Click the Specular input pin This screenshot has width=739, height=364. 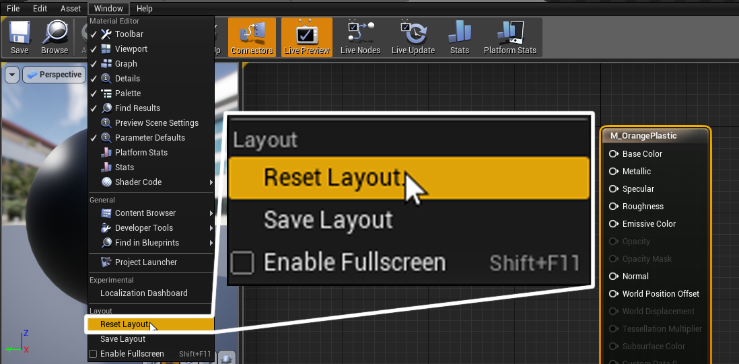pyautogui.click(x=613, y=189)
